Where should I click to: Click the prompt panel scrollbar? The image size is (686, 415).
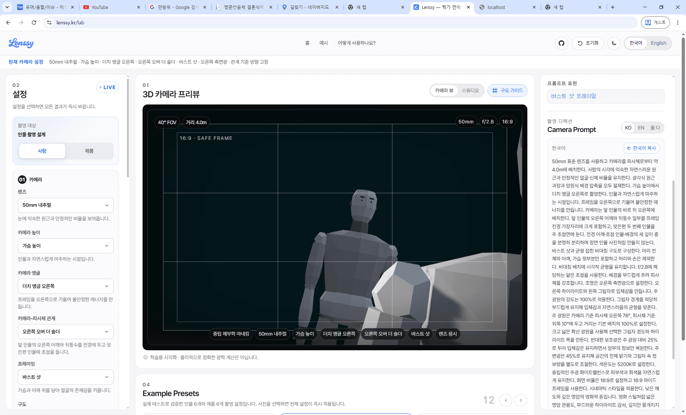point(673,270)
